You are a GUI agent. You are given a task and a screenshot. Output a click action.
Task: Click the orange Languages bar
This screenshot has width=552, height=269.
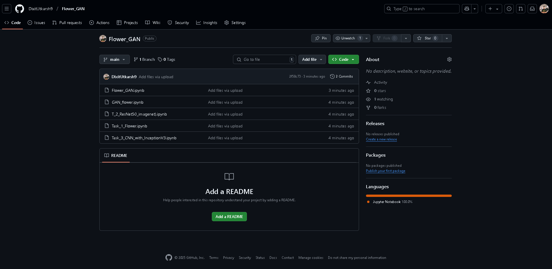(x=409, y=196)
